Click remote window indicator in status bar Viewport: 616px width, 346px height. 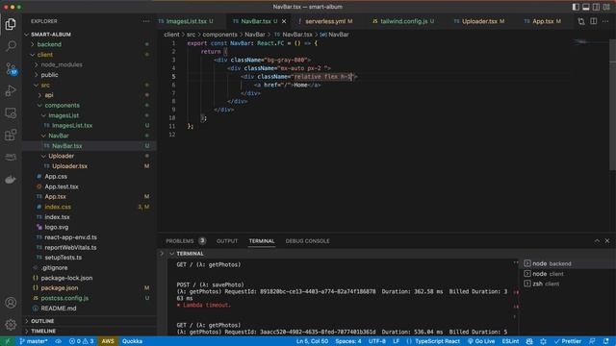(7, 341)
